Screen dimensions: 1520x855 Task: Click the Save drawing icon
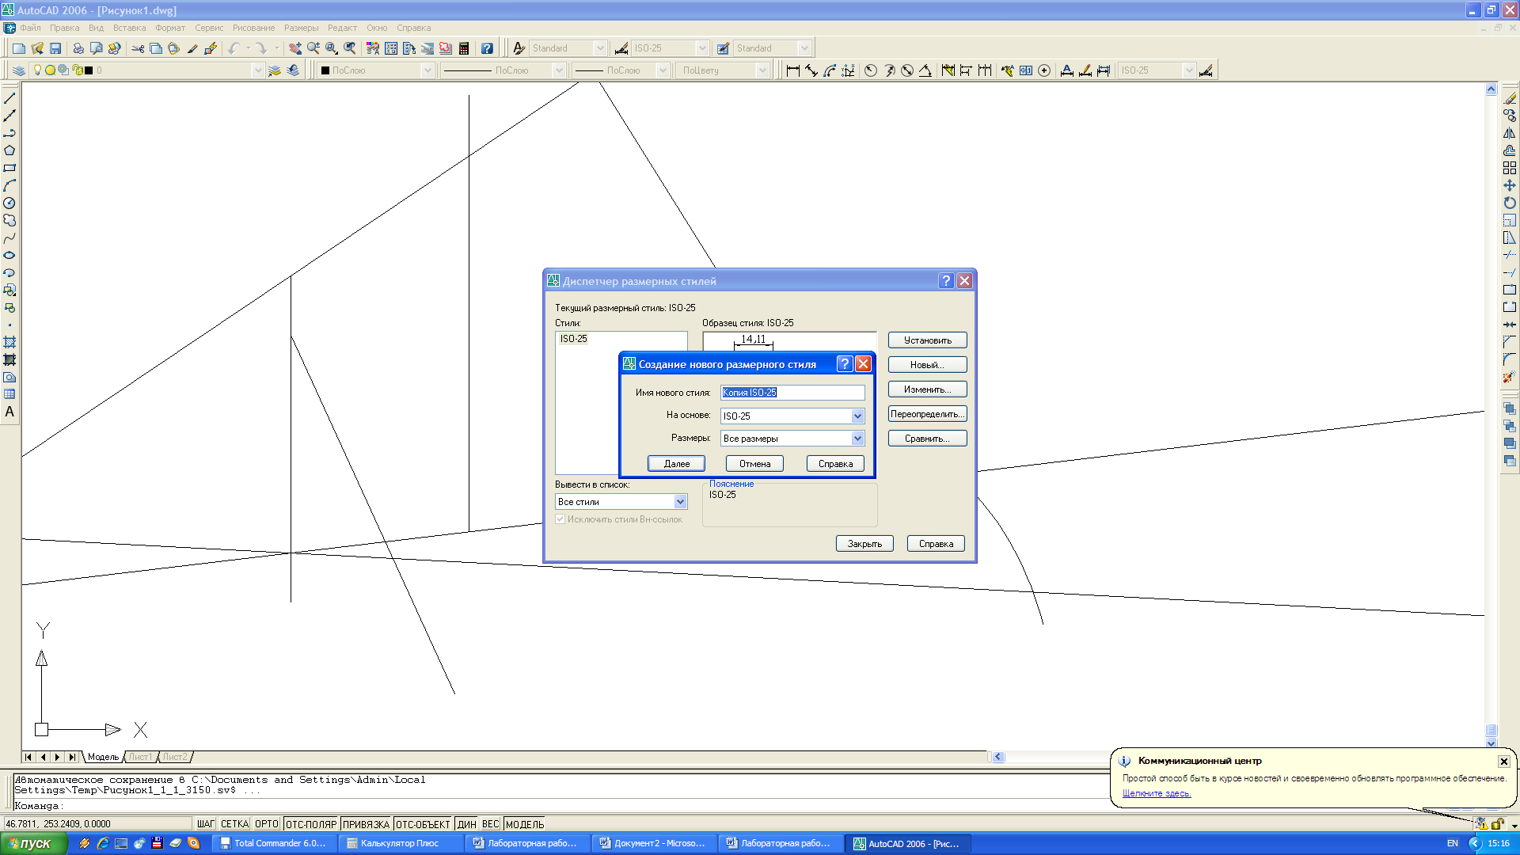point(55,48)
